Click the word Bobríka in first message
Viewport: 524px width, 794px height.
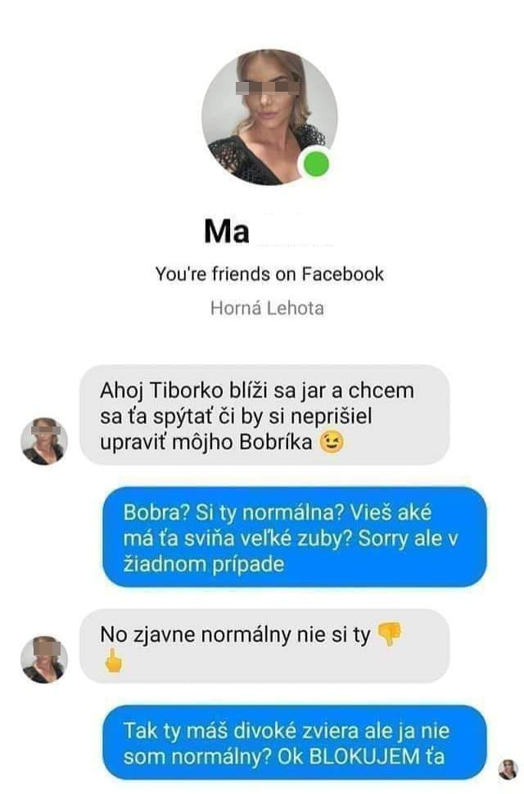pyautogui.click(x=276, y=442)
